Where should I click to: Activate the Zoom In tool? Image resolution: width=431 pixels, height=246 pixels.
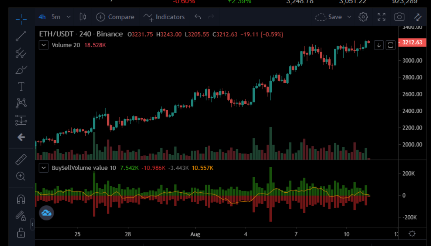21,176
